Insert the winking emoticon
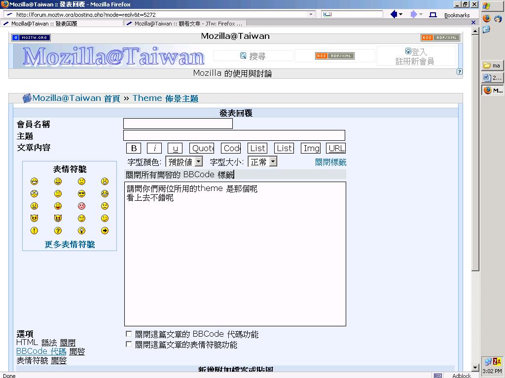Screen dimensions: 505x378 coord(105,218)
